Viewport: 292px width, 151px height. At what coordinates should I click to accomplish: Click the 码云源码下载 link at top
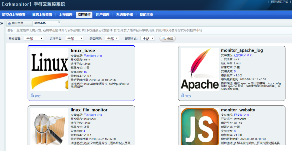280,2
